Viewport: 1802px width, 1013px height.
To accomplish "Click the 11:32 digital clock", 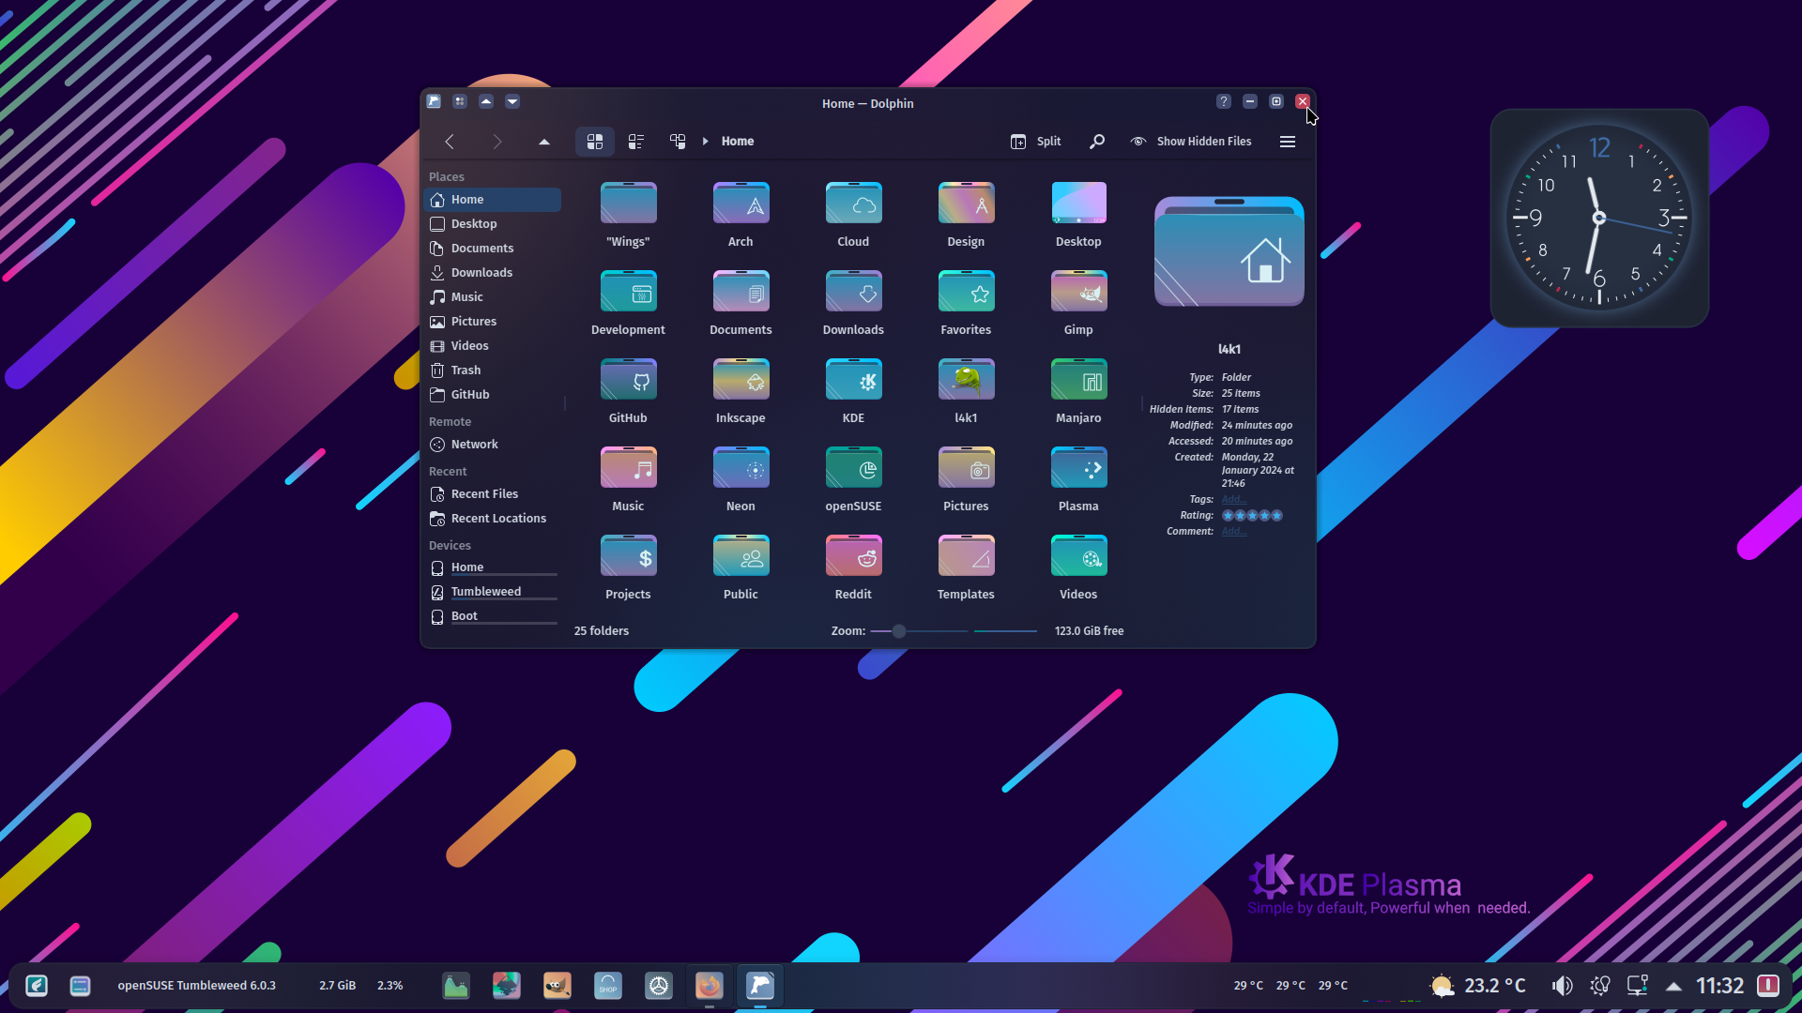I will [1719, 986].
